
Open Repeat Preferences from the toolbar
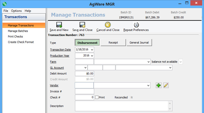tap(136, 25)
